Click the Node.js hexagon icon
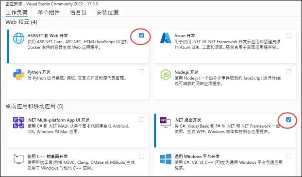This screenshot has width=302, height=177. point(166,75)
